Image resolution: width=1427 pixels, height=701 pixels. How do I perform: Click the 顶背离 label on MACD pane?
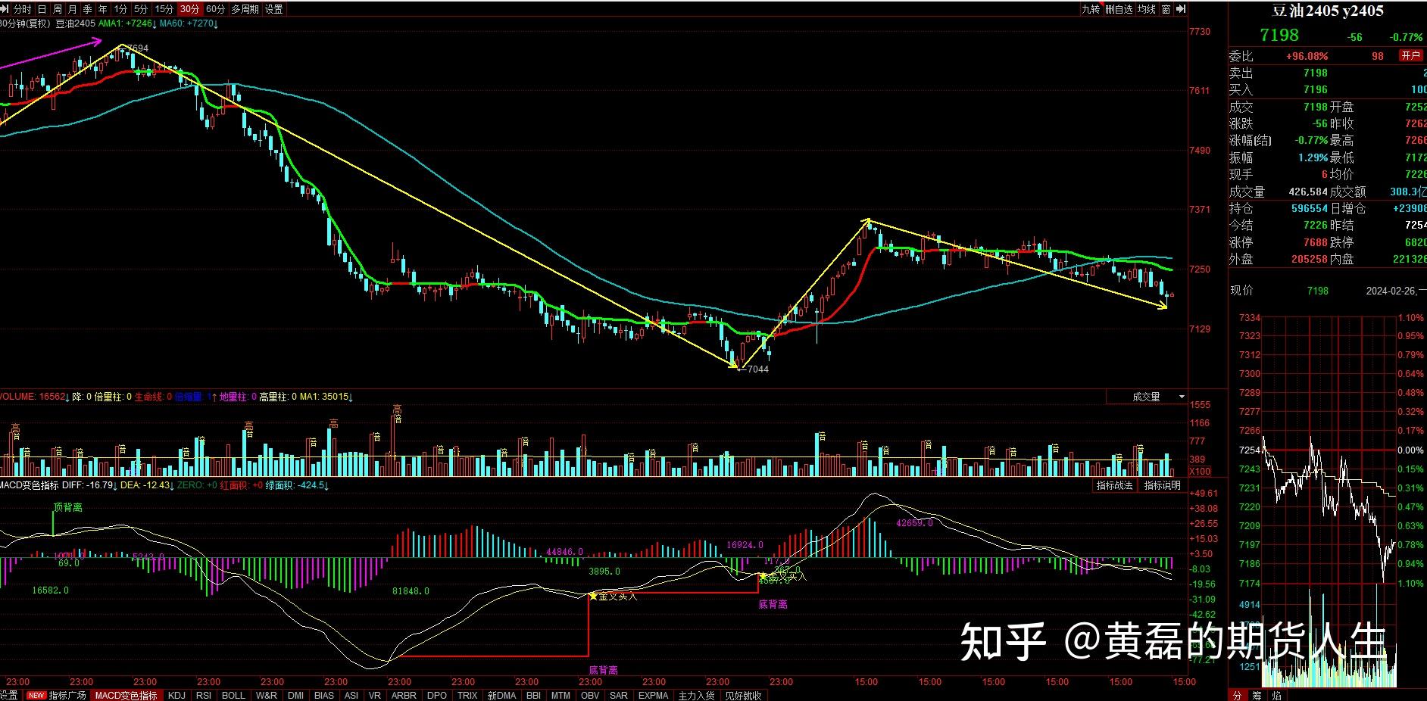point(68,508)
